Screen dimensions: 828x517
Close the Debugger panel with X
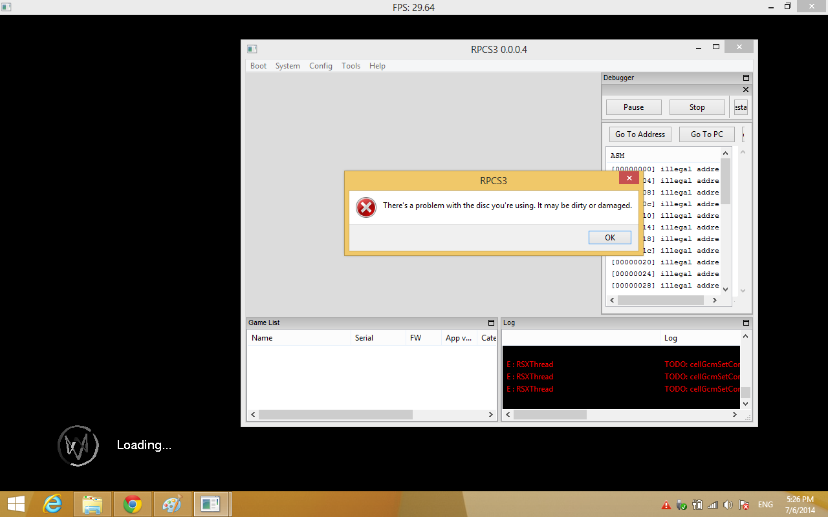[746, 90]
